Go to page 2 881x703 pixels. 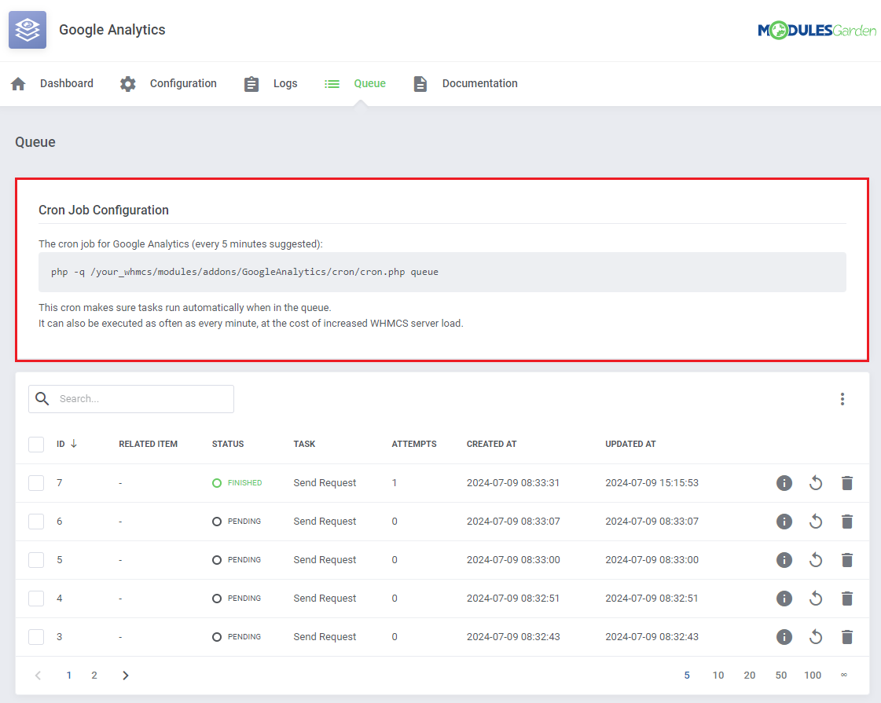[x=94, y=676]
